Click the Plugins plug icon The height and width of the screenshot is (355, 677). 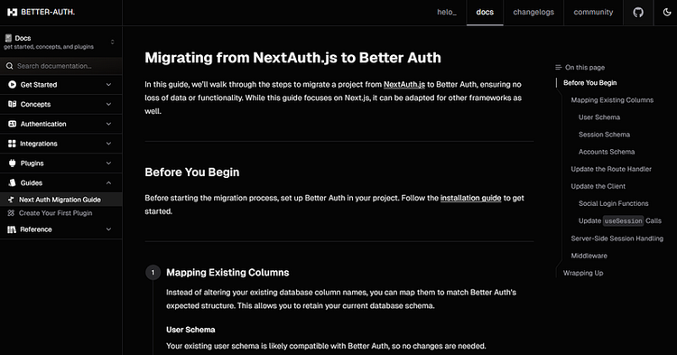pyautogui.click(x=12, y=163)
